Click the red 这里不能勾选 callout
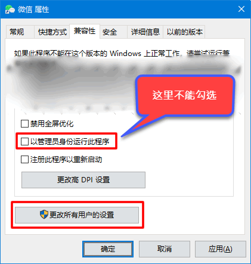Viewport: 251px width, 264px height. click(x=185, y=95)
